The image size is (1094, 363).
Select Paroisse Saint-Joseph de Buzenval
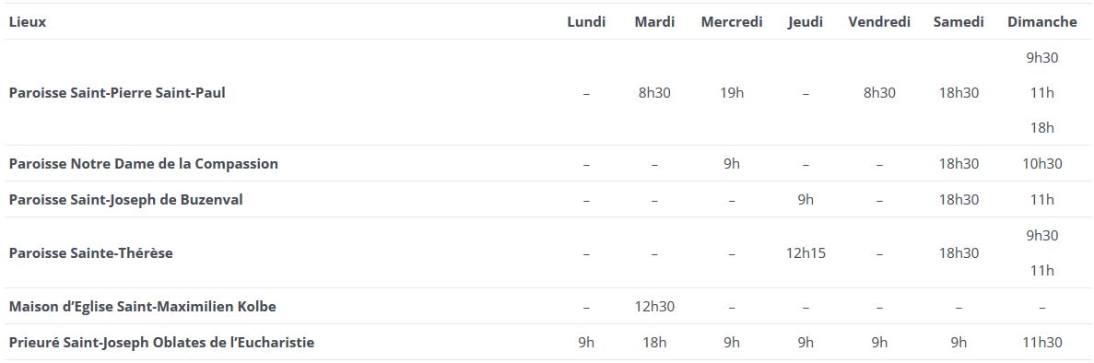click(x=125, y=200)
